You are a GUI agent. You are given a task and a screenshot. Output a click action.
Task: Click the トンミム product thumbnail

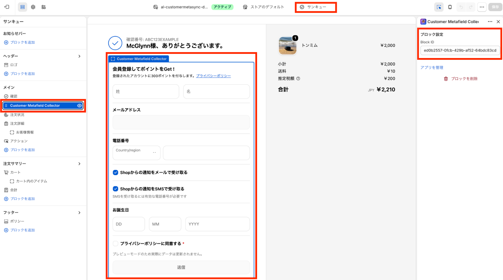pyautogui.click(x=288, y=46)
